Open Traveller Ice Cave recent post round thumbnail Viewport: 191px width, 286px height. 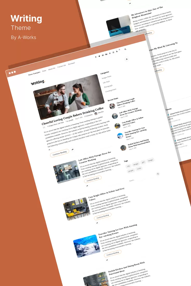pos(120,136)
